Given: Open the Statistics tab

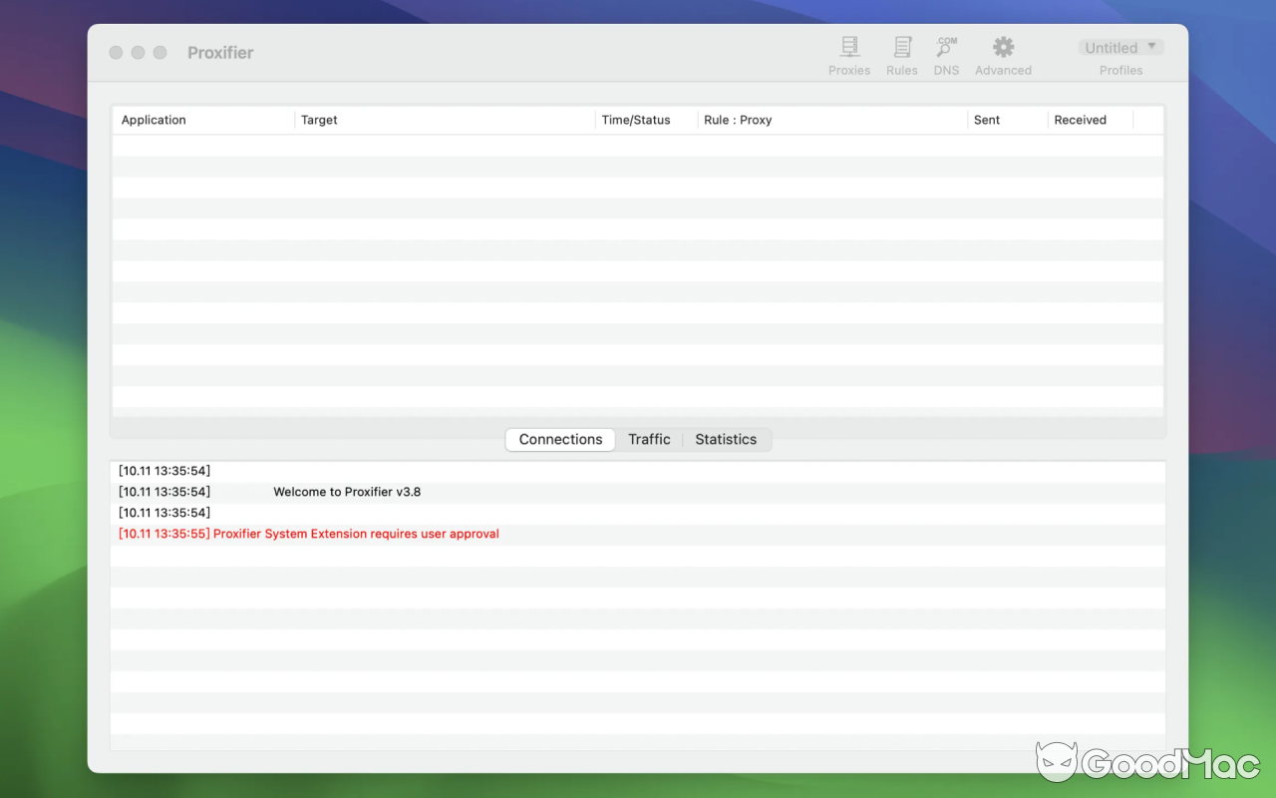Looking at the screenshot, I should tap(725, 439).
